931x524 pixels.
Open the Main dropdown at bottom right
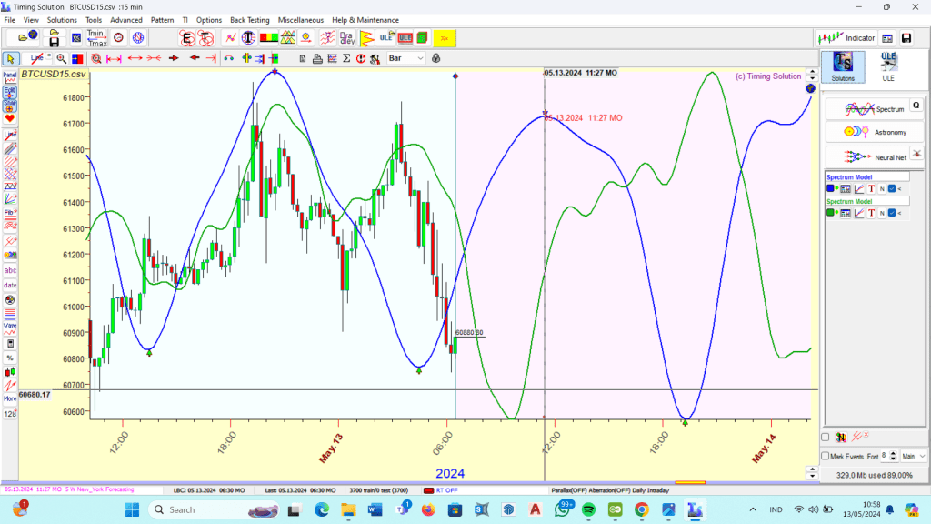913,456
